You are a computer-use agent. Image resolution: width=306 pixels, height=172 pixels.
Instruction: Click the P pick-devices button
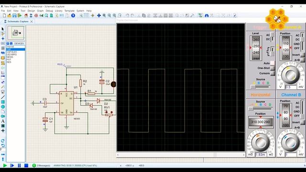tap(8, 43)
